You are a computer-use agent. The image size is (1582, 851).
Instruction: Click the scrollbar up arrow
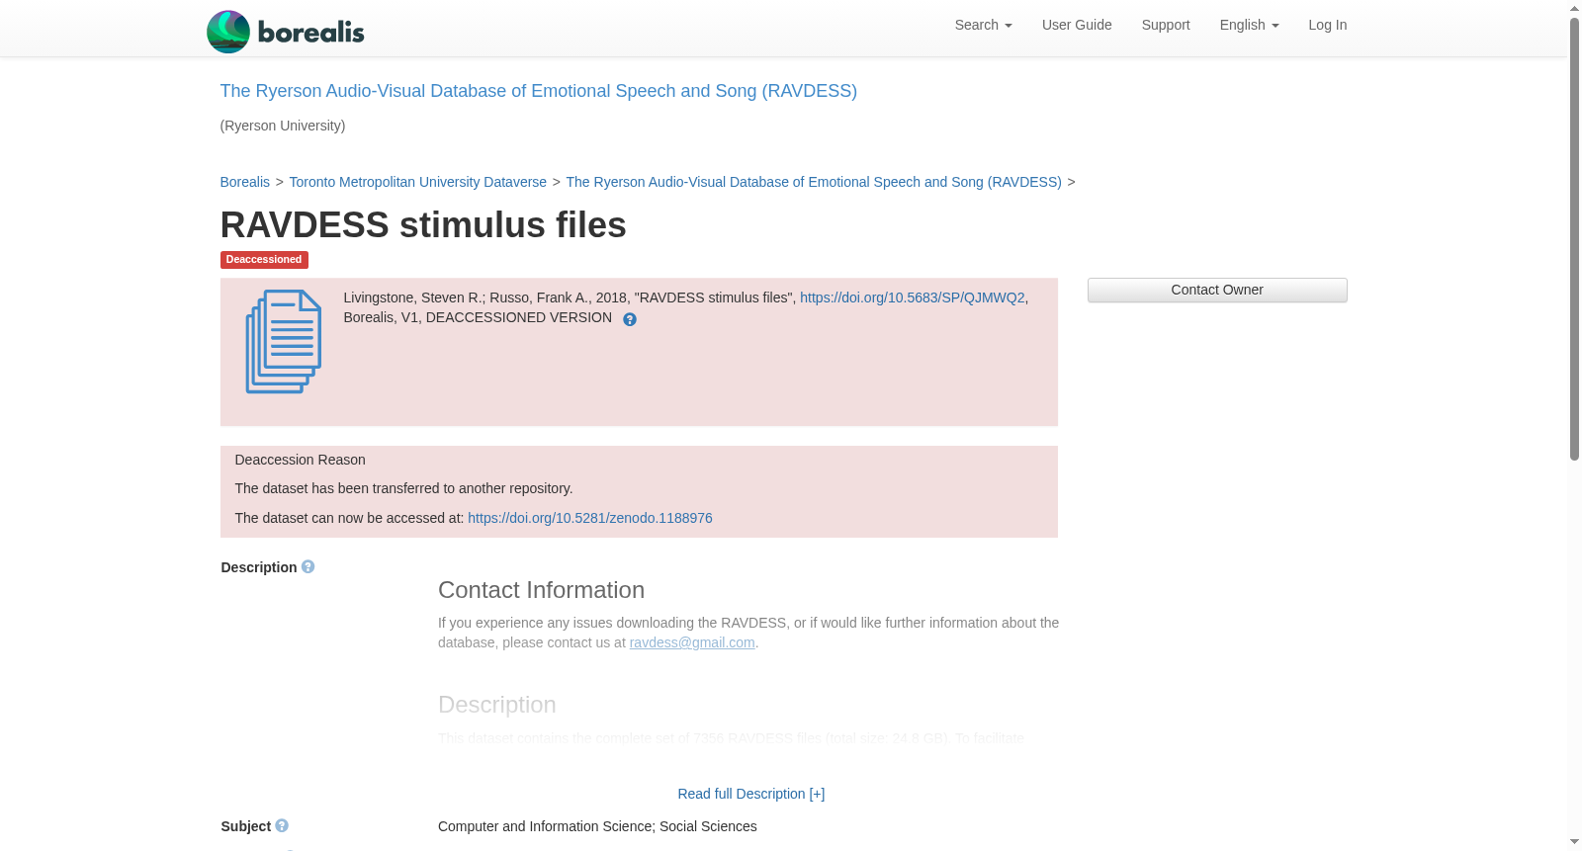coord(1574,8)
